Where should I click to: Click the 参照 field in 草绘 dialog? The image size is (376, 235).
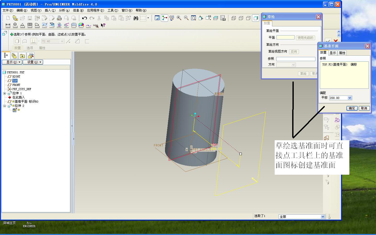(x=296, y=59)
